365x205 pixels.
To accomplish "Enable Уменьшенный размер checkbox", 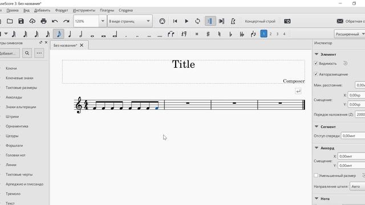I will (316, 175).
